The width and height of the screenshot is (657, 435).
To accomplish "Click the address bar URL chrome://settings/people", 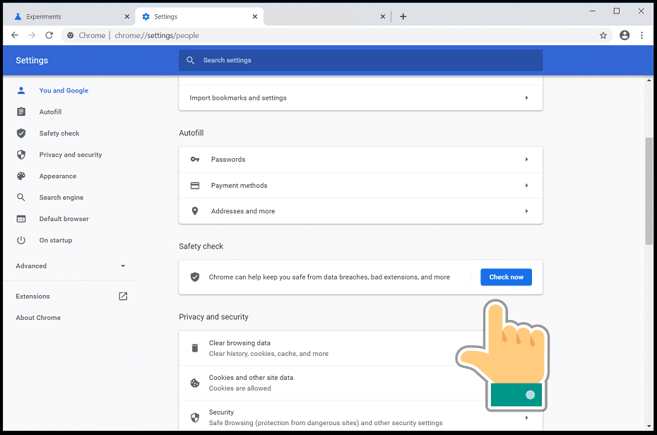I will pos(157,35).
